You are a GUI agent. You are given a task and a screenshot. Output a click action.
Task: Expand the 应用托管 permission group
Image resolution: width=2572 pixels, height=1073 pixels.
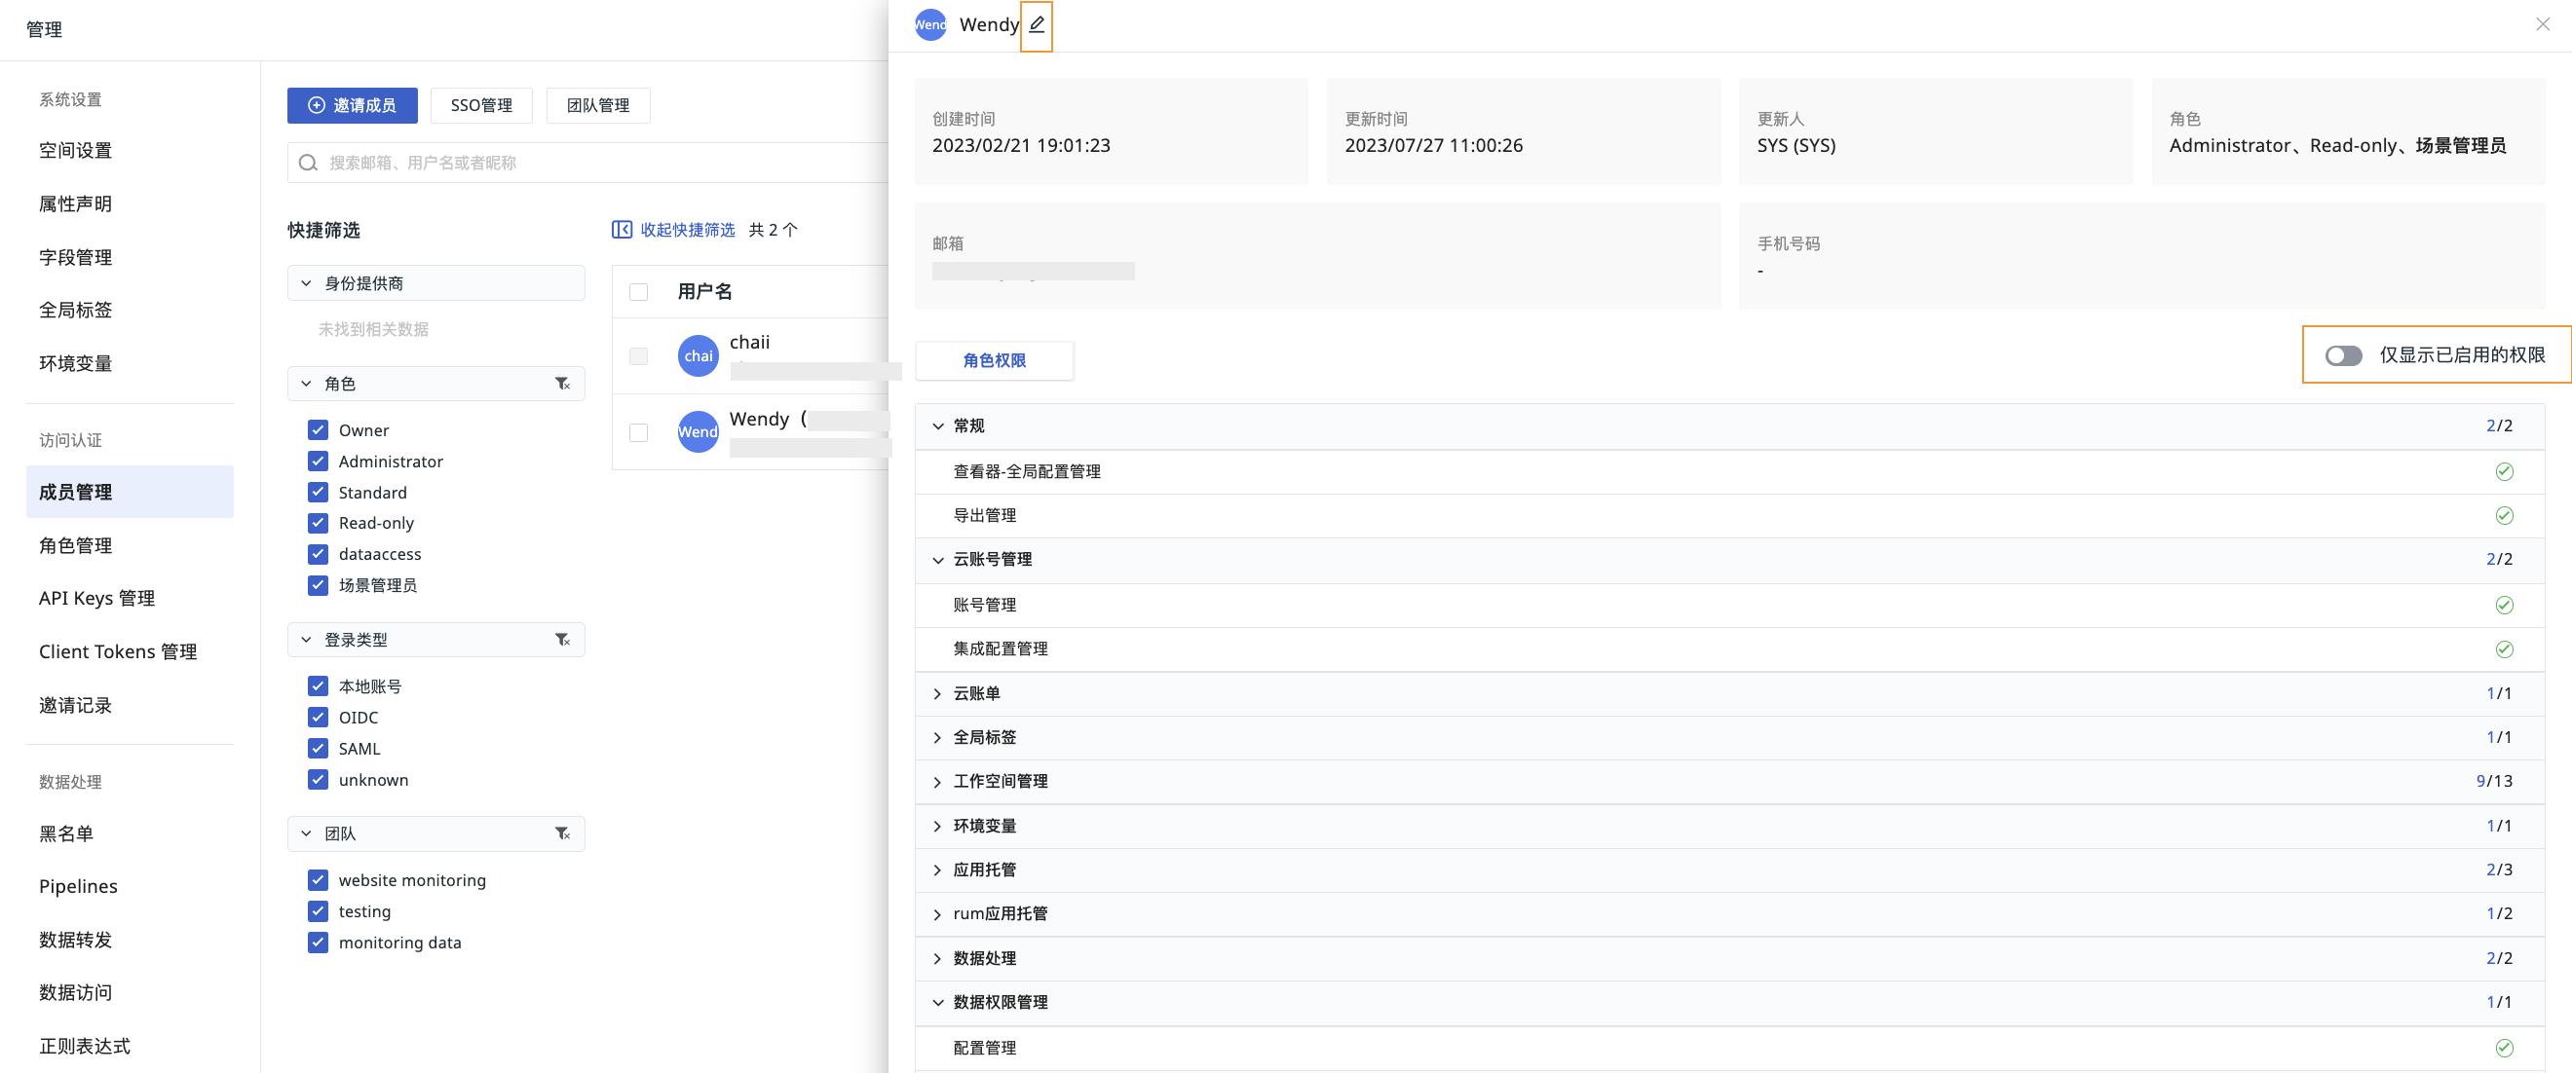click(937, 870)
